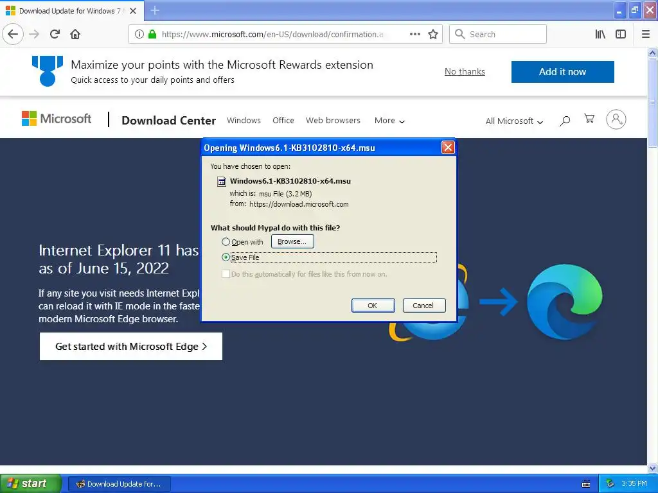
Task: Close the Download Update tab
Action: tap(133, 11)
